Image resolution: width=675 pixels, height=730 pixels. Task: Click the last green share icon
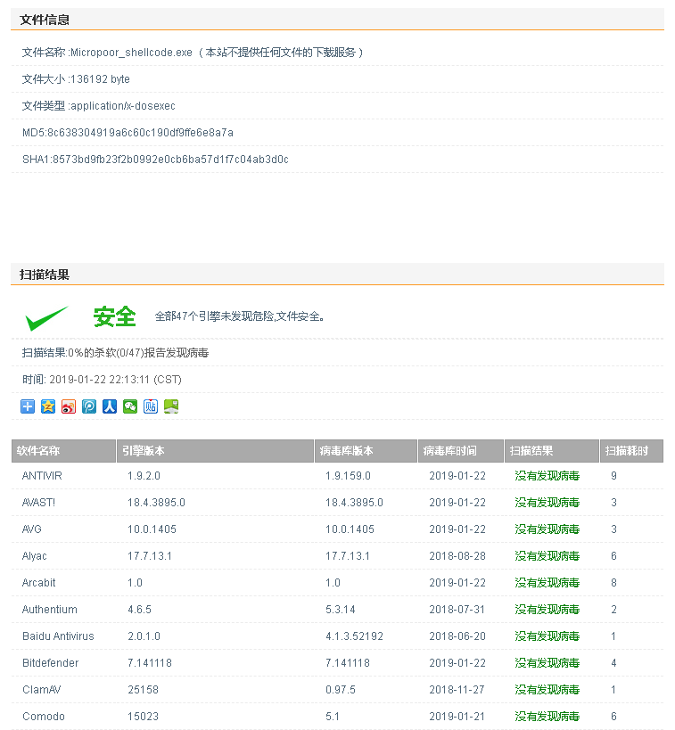171,406
